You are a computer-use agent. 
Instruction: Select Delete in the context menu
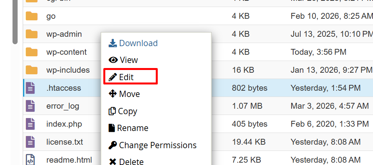click(x=126, y=161)
